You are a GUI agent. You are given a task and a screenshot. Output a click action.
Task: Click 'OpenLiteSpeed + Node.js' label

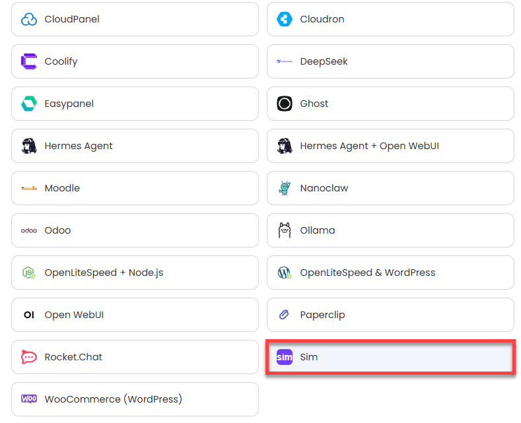click(104, 273)
